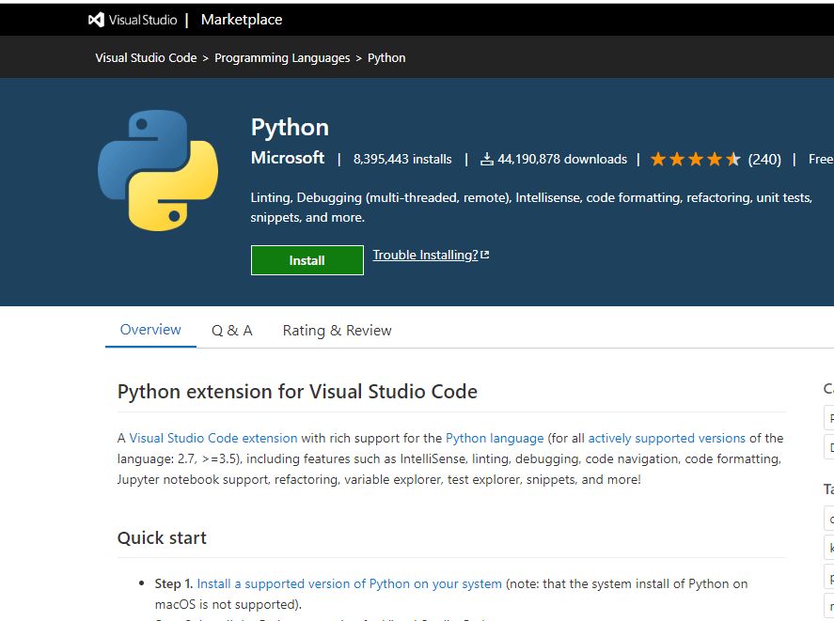The height and width of the screenshot is (621, 834).
Task: Open the Trouble Installing link
Action: (x=425, y=255)
